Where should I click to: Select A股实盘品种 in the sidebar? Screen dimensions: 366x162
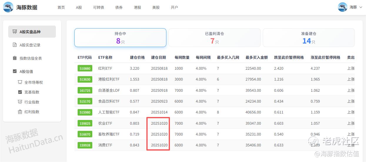(32, 32)
